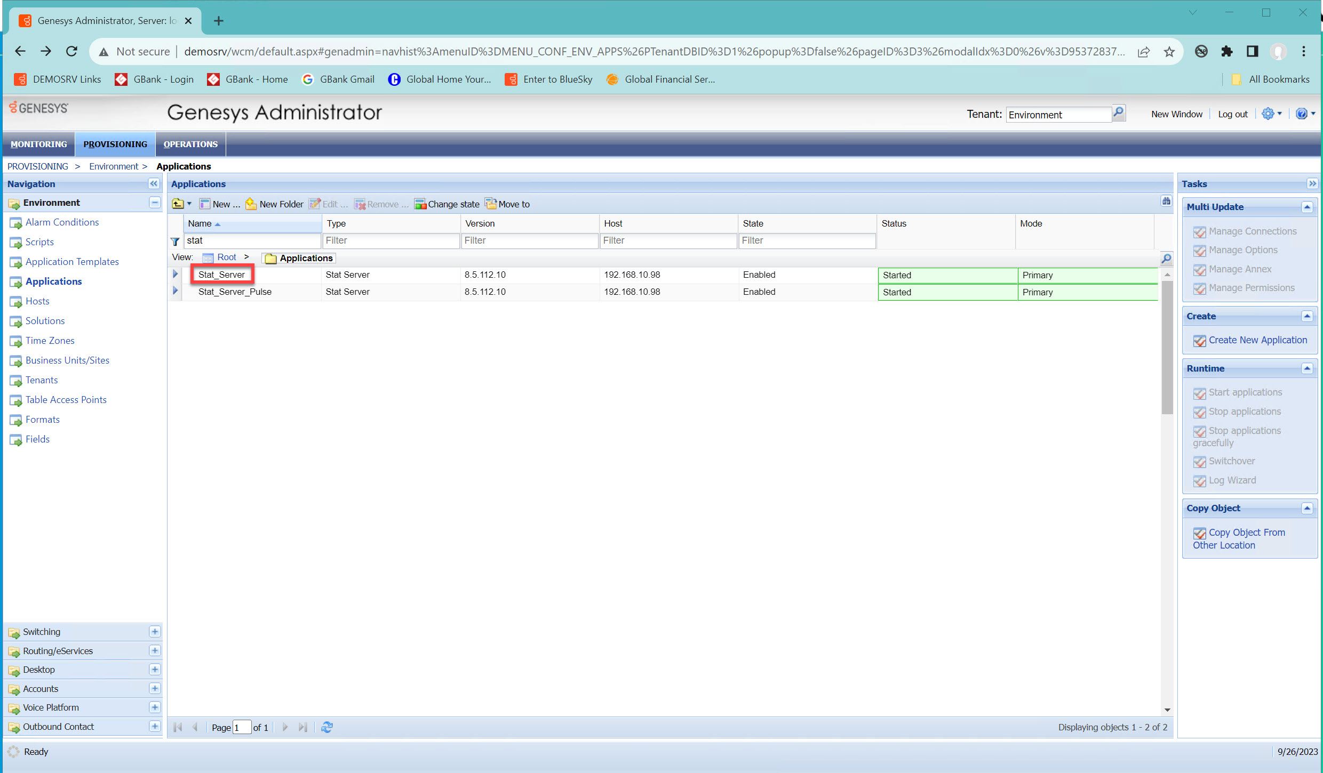Click the New Window link
This screenshot has width=1323, height=773.
point(1176,114)
